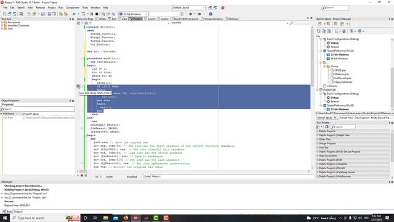This screenshot has height=222, width=394.
Task: Click the Save toolbar icon
Action: click(43, 14)
